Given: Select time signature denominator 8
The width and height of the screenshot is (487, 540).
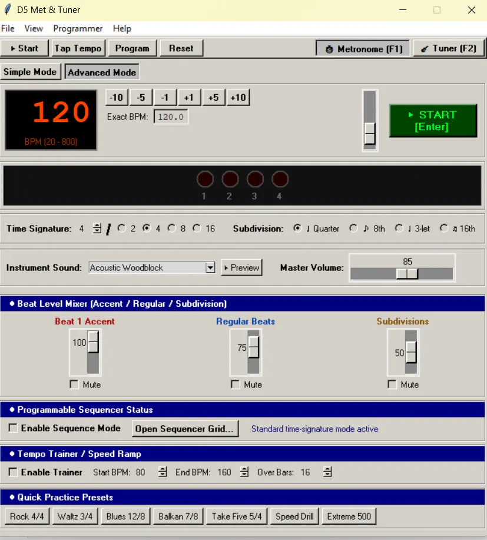Looking at the screenshot, I should [x=171, y=228].
